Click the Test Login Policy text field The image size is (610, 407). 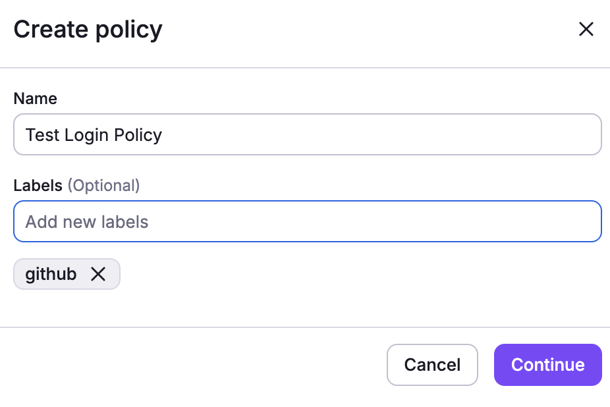(x=308, y=134)
